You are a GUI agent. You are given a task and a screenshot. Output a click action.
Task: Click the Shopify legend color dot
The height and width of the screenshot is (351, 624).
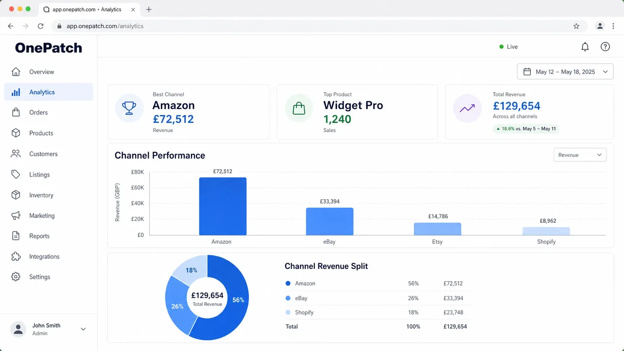click(288, 312)
